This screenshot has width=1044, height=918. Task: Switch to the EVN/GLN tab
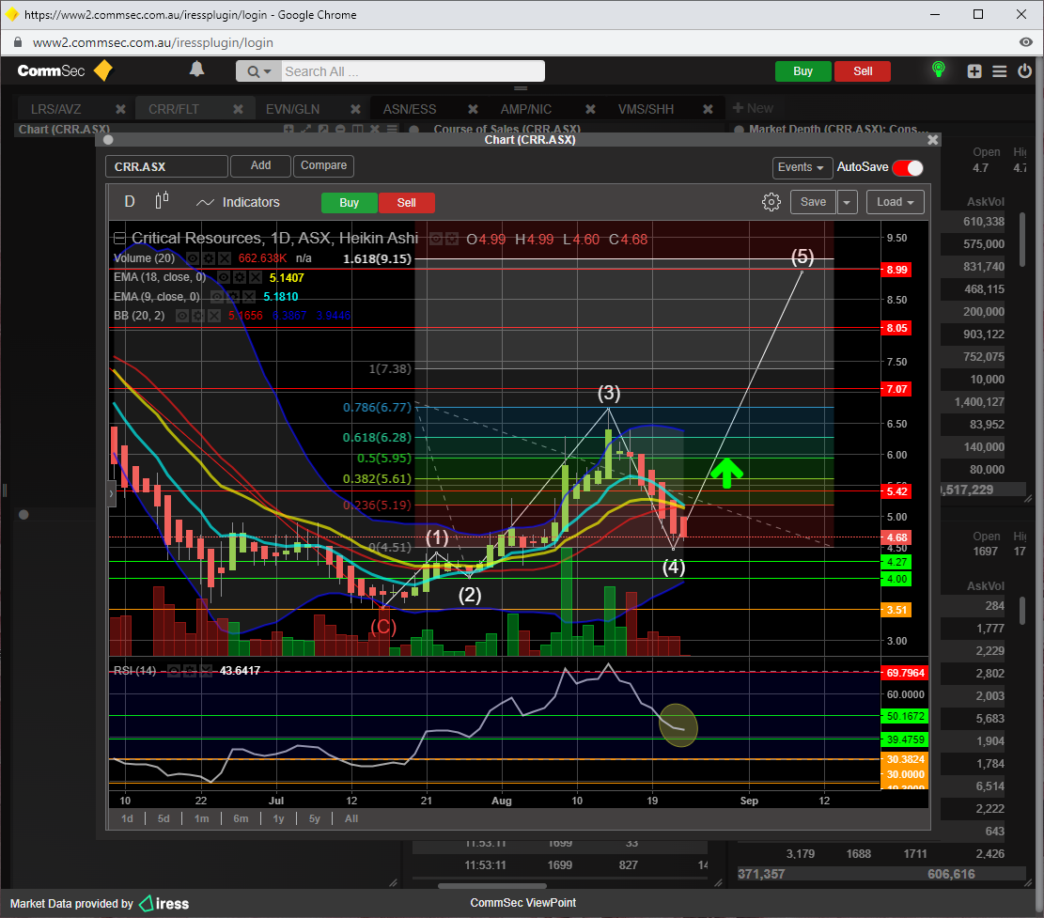(x=292, y=109)
